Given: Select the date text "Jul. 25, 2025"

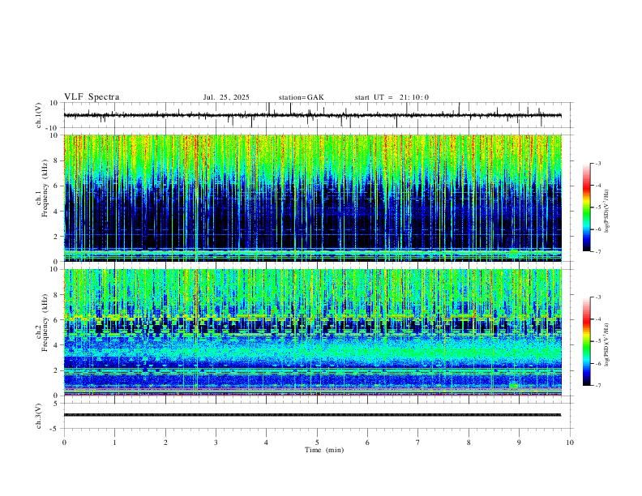Looking at the screenshot, I should pos(226,97).
